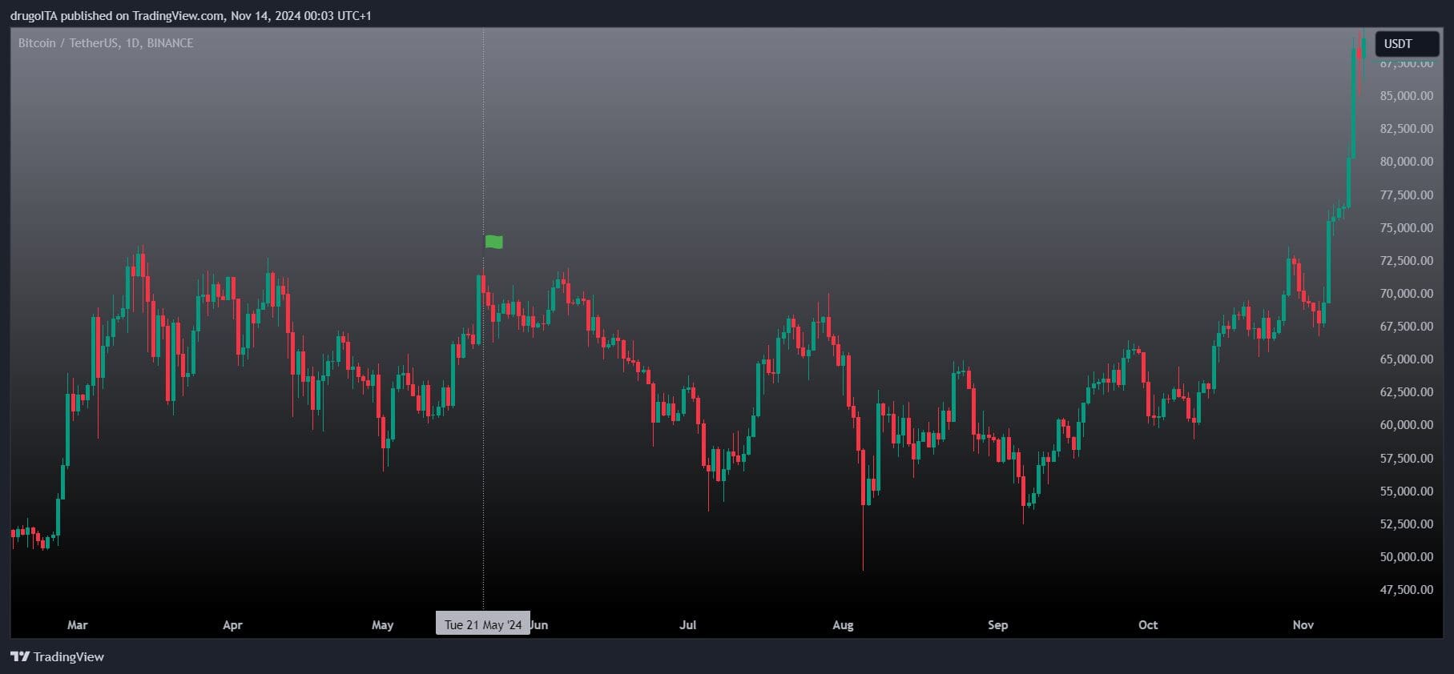Click the 65,000.00 price axis label

(x=1406, y=359)
